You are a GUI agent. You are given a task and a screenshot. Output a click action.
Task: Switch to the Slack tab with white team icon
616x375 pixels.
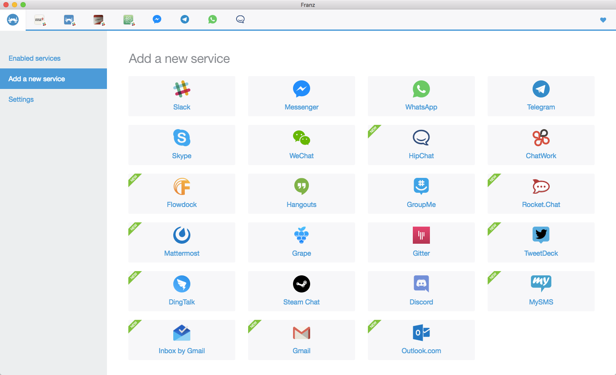pyautogui.click(x=40, y=20)
